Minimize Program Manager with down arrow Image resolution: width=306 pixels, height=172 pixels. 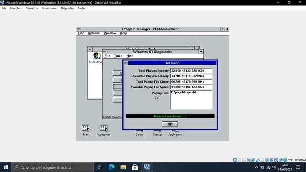(222, 29)
